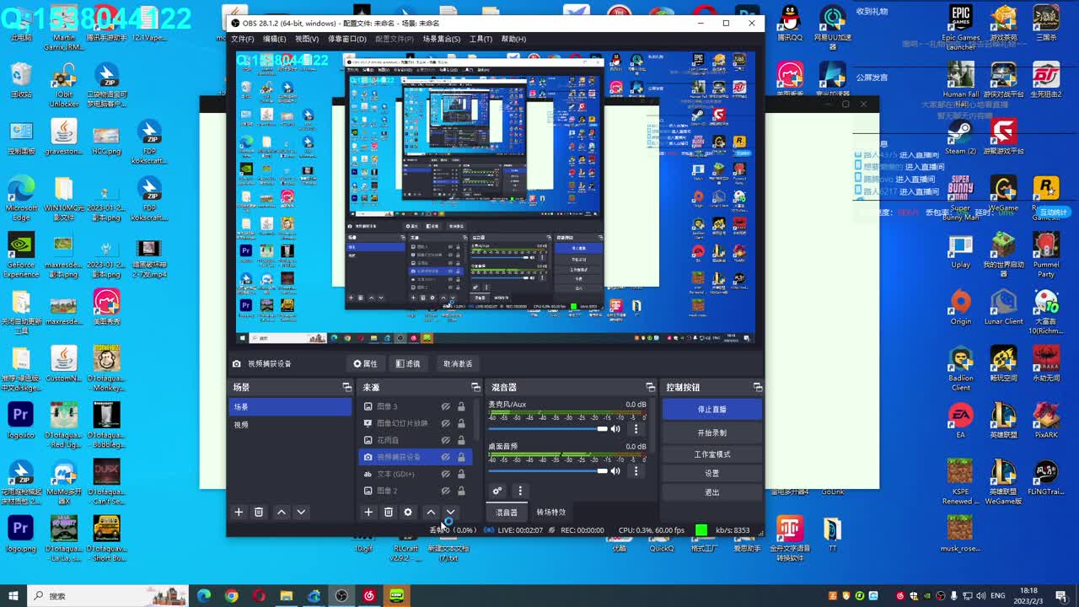Open advanced audio properties gears icon
Image resolution: width=1079 pixels, height=607 pixels.
coord(497,491)
